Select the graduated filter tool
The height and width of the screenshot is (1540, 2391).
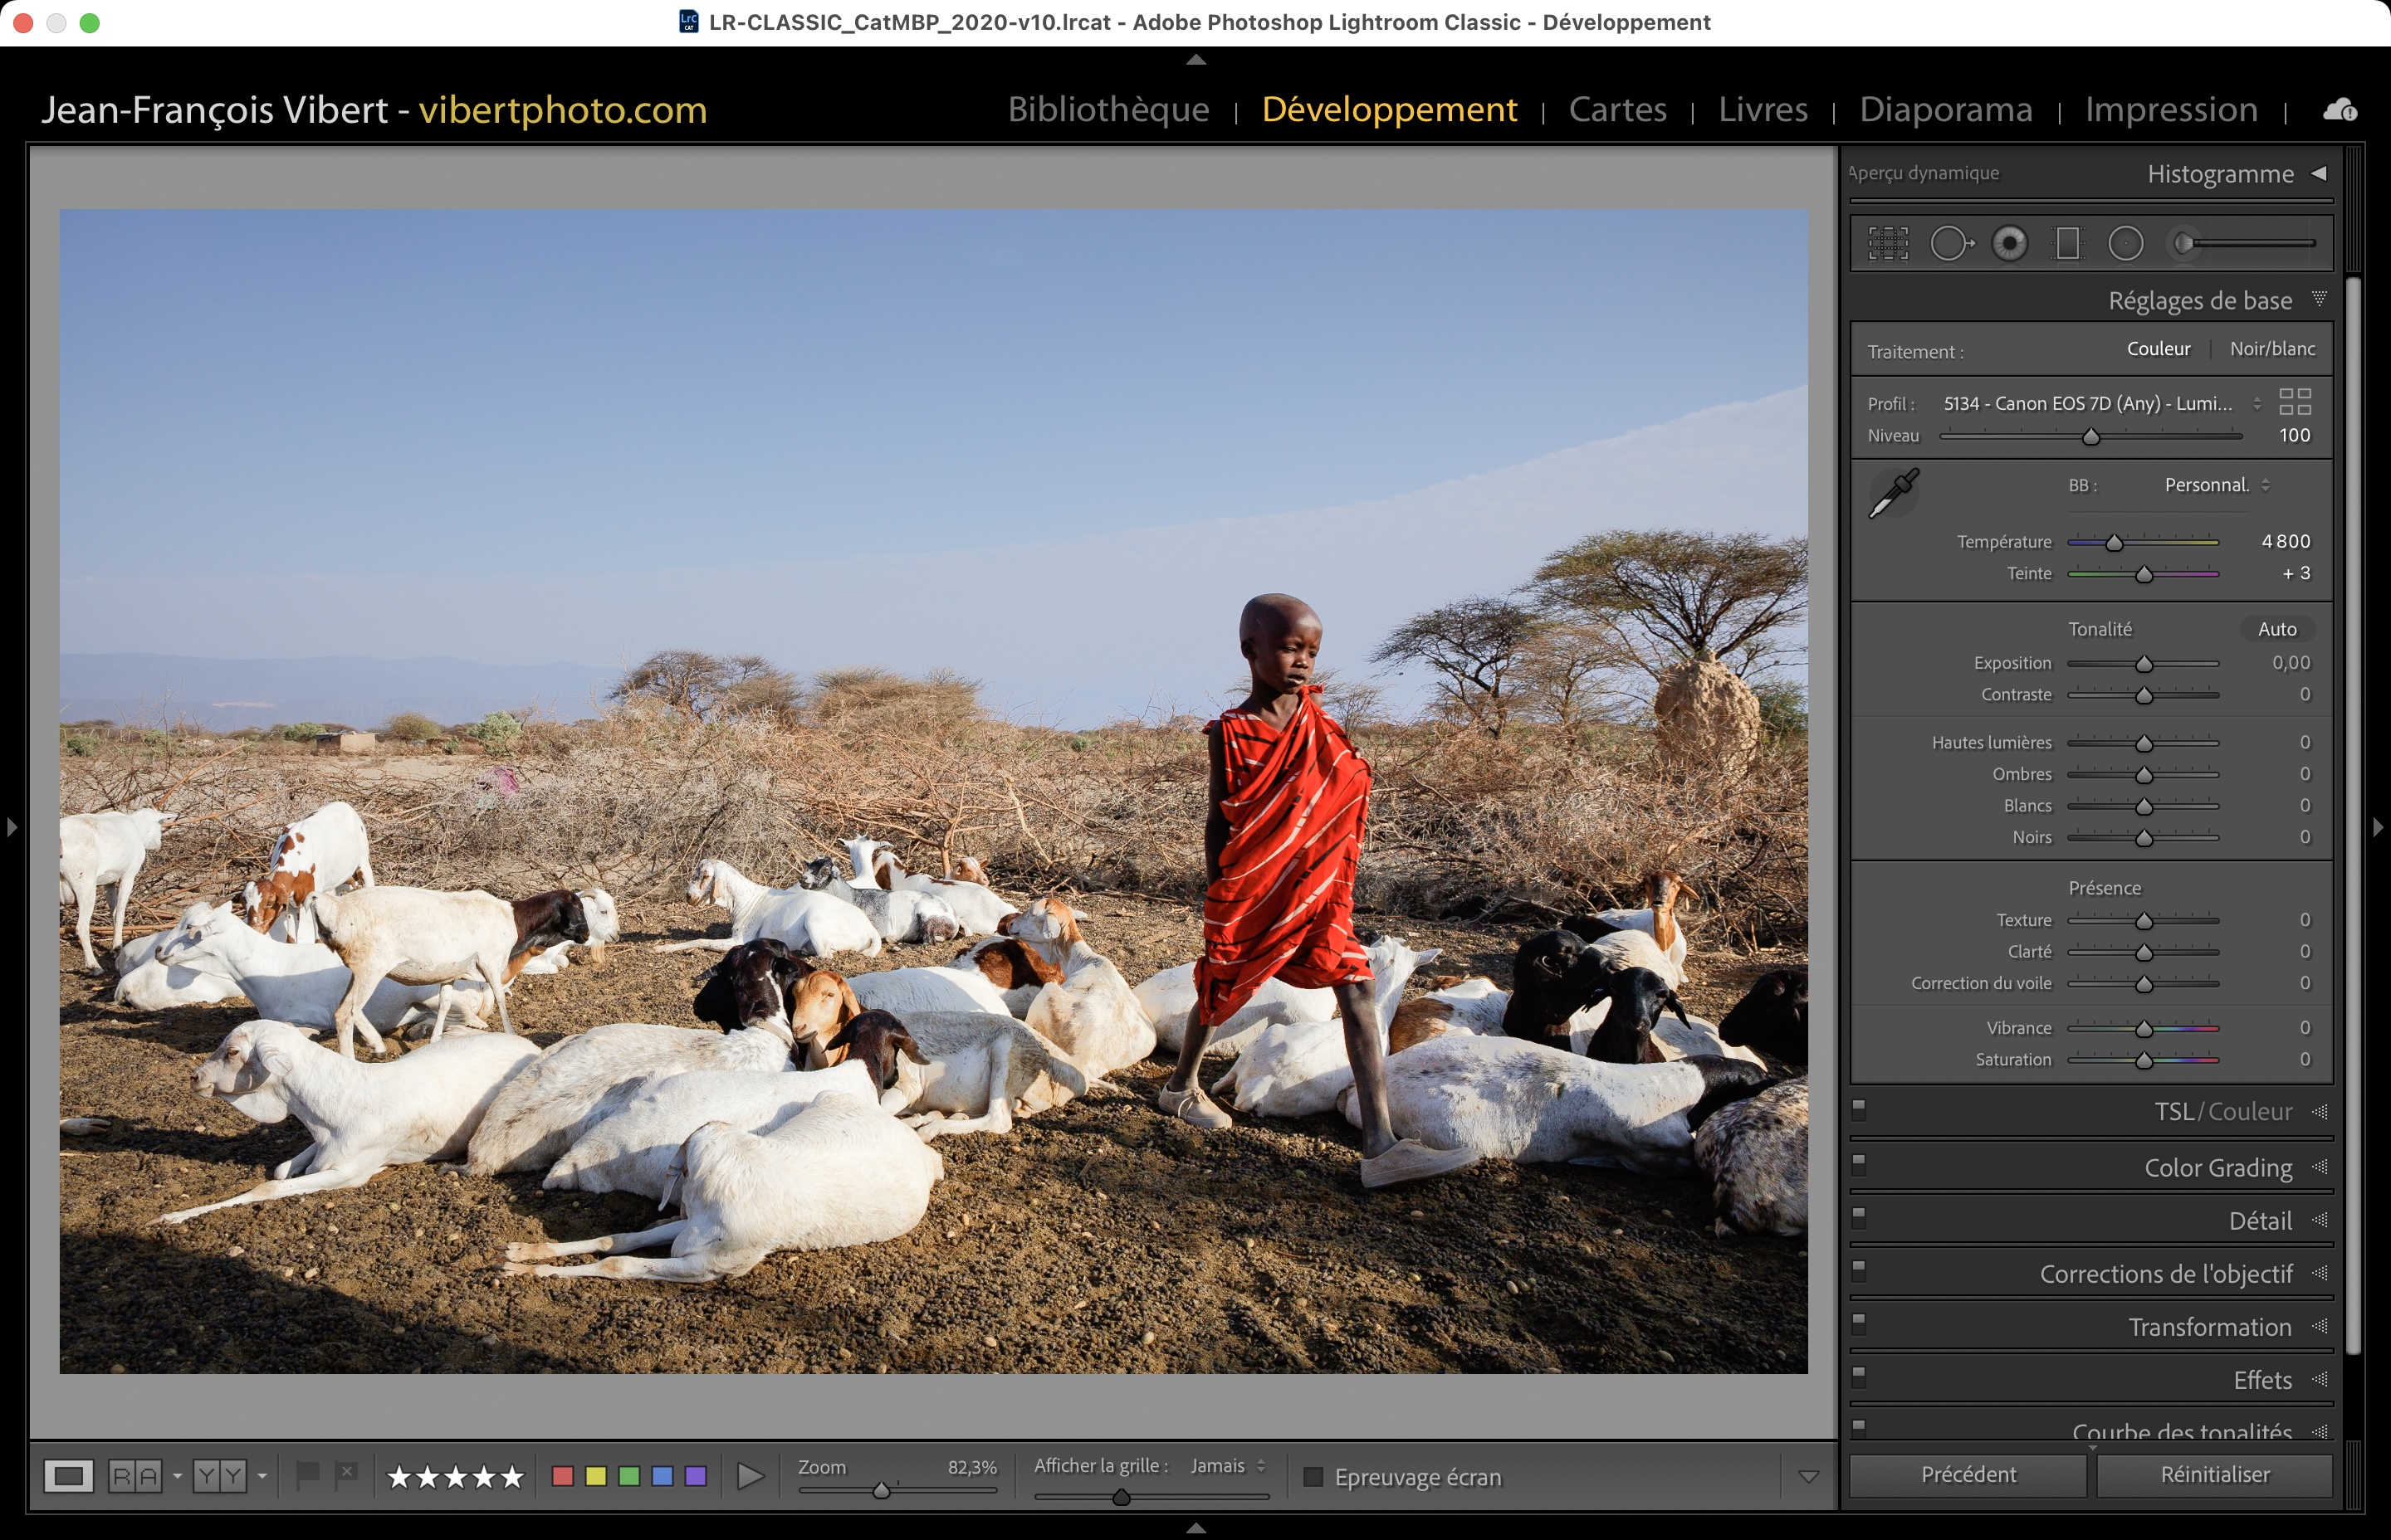point(2067,243)
